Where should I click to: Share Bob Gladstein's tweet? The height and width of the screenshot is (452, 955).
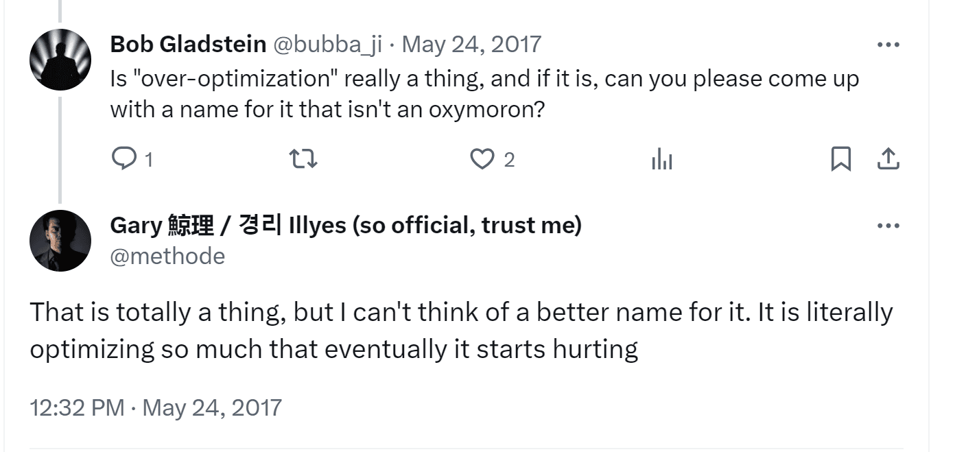pos(888,159)
